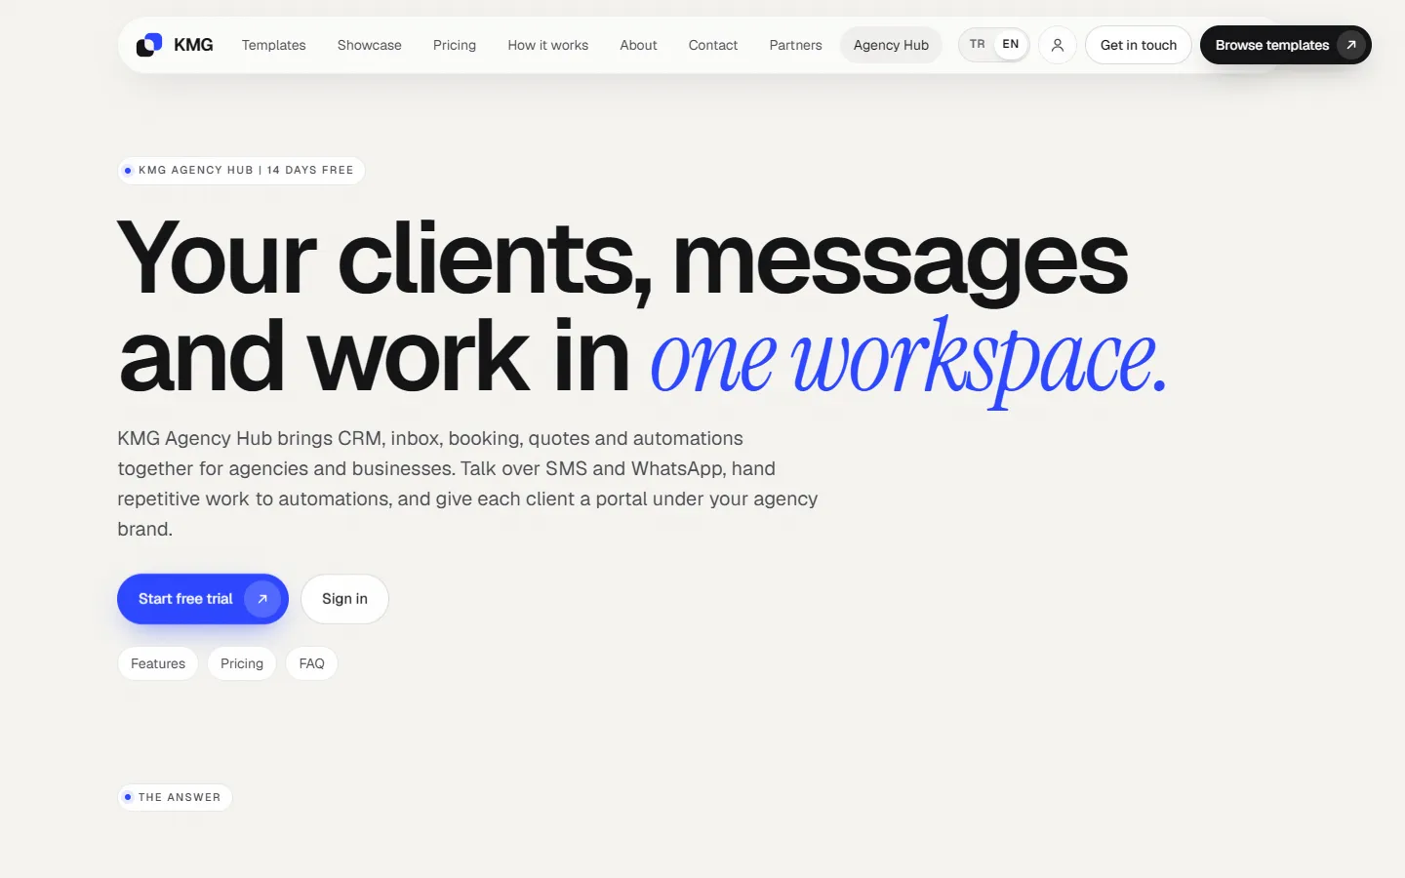The image size is (1405, 878).
Task: Click the KMG Agency Hub description paragraph
Action: point(468,484)
